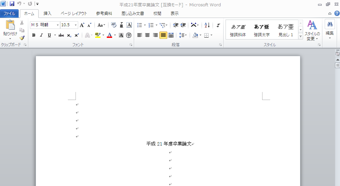Apply character border icon
Viewport: 340px width, 186px height.
coord(129,25)
